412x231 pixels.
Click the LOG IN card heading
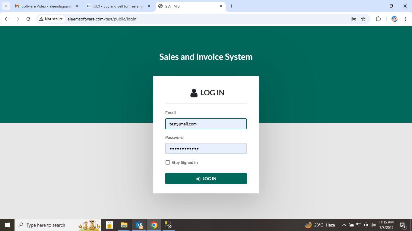coord(208,93)
